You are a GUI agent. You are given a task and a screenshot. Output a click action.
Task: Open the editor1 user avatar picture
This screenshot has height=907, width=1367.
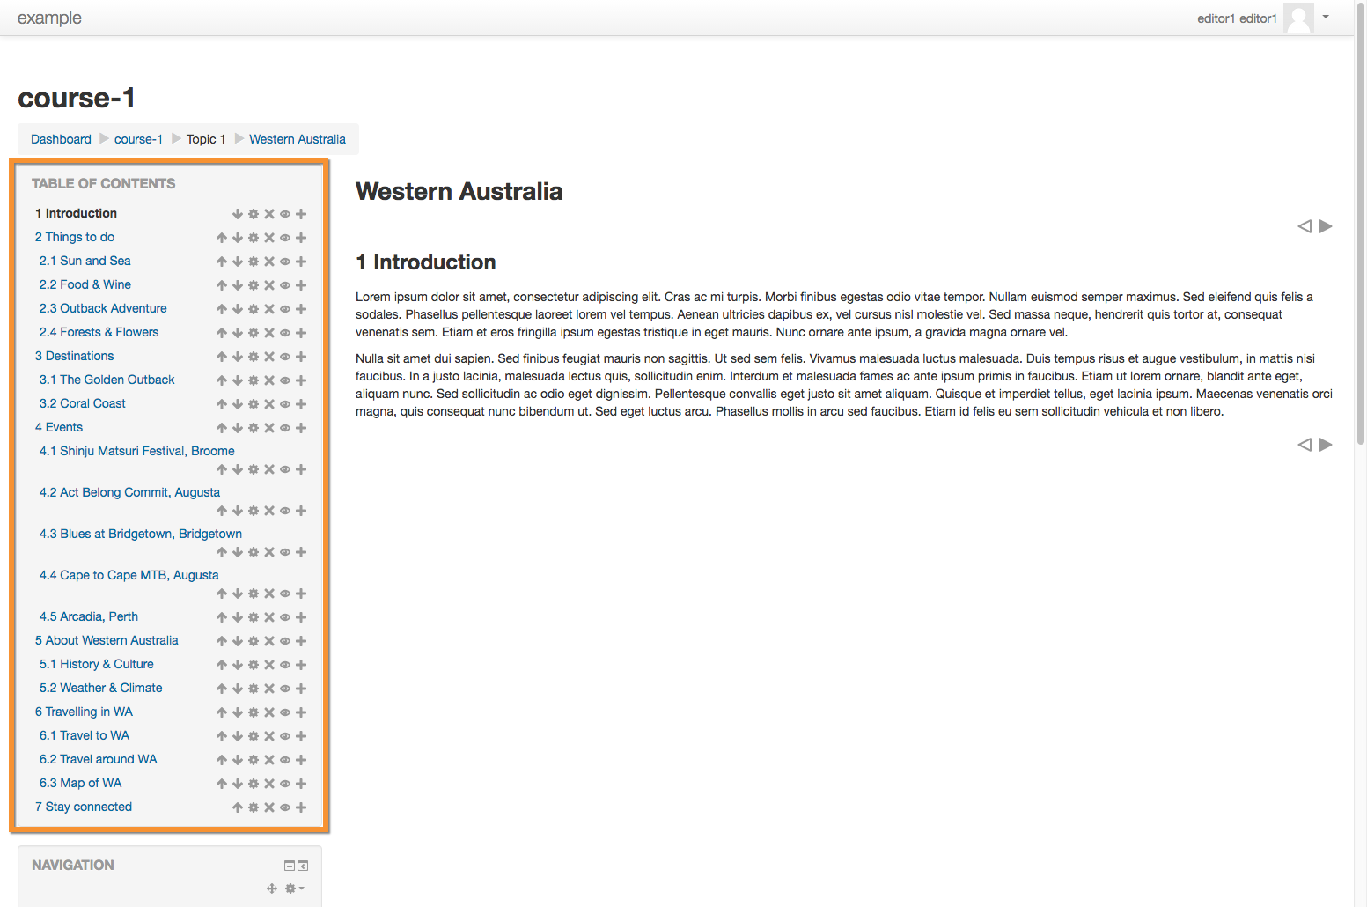(1298, 18)
